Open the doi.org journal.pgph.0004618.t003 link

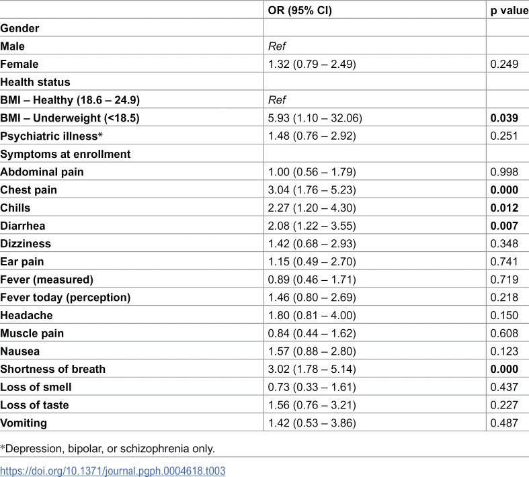click(113, 470)
